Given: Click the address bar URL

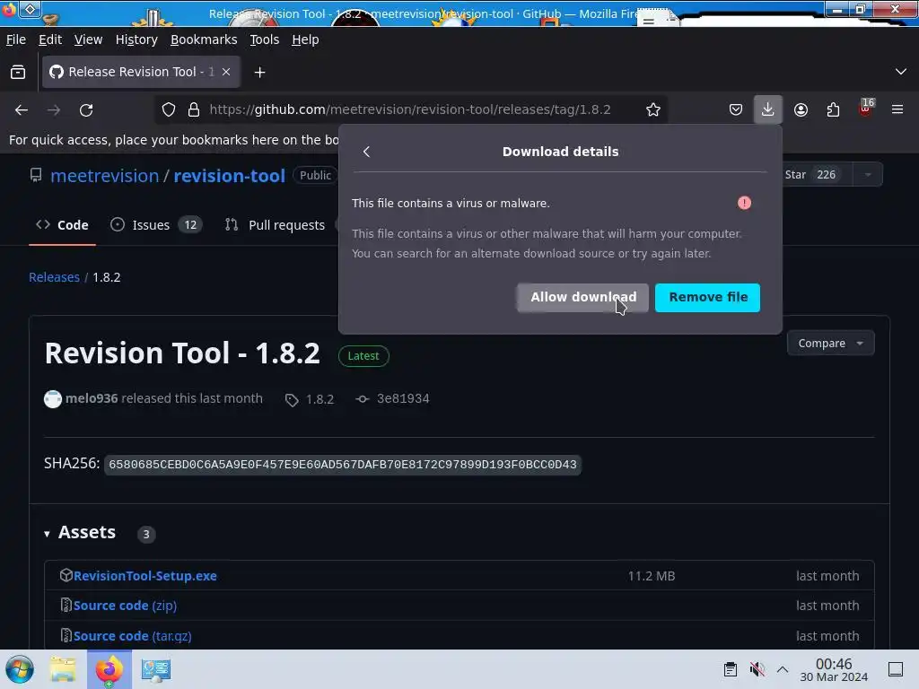Looking at the screenshot, I should pos(410,109).
